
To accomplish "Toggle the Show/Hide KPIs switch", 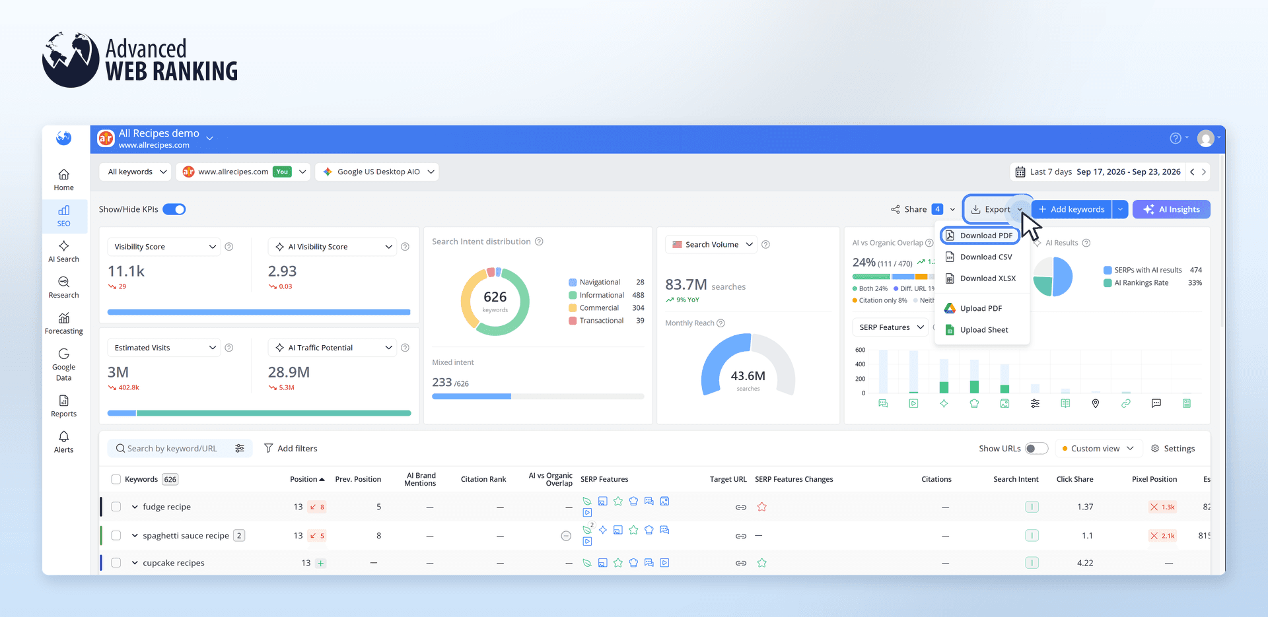I will point(174,209).
